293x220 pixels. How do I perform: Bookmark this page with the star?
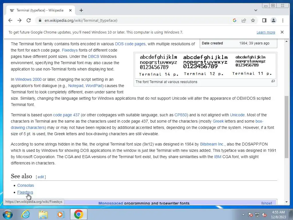coord(253,20)
